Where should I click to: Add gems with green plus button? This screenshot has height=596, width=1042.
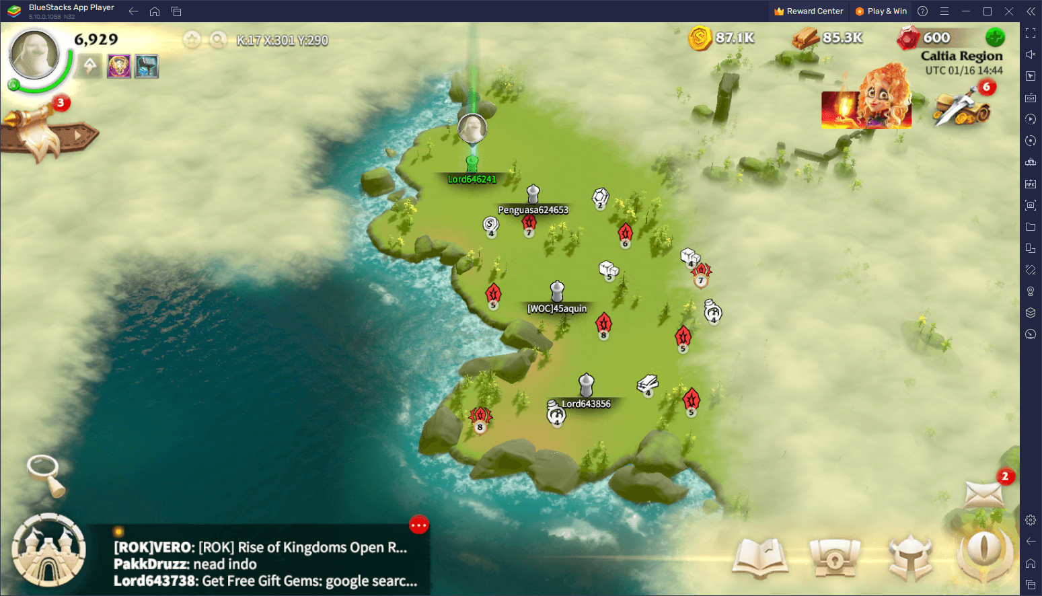995,37
